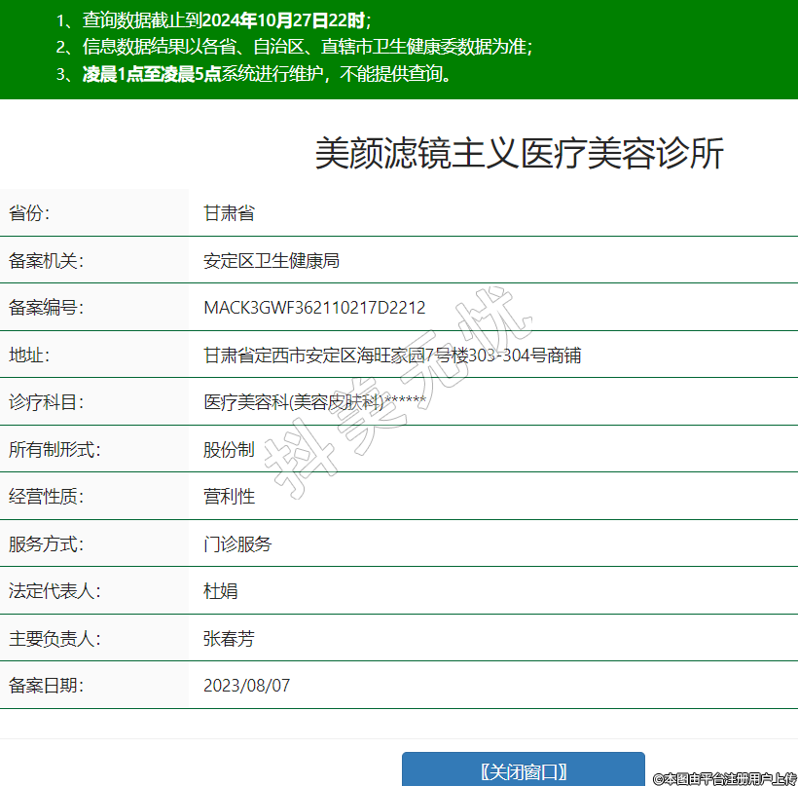Click the province value 甘肃省

[x=229, y=213]
